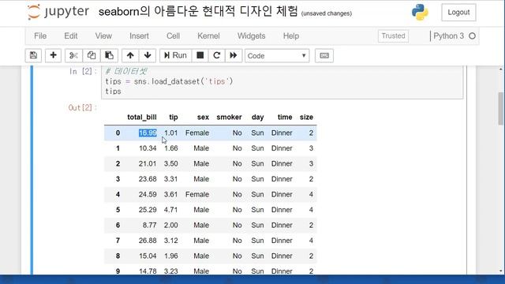Click tip value 1.96
The width and height of the screenshot is (505, 284).
click(171, 256)
